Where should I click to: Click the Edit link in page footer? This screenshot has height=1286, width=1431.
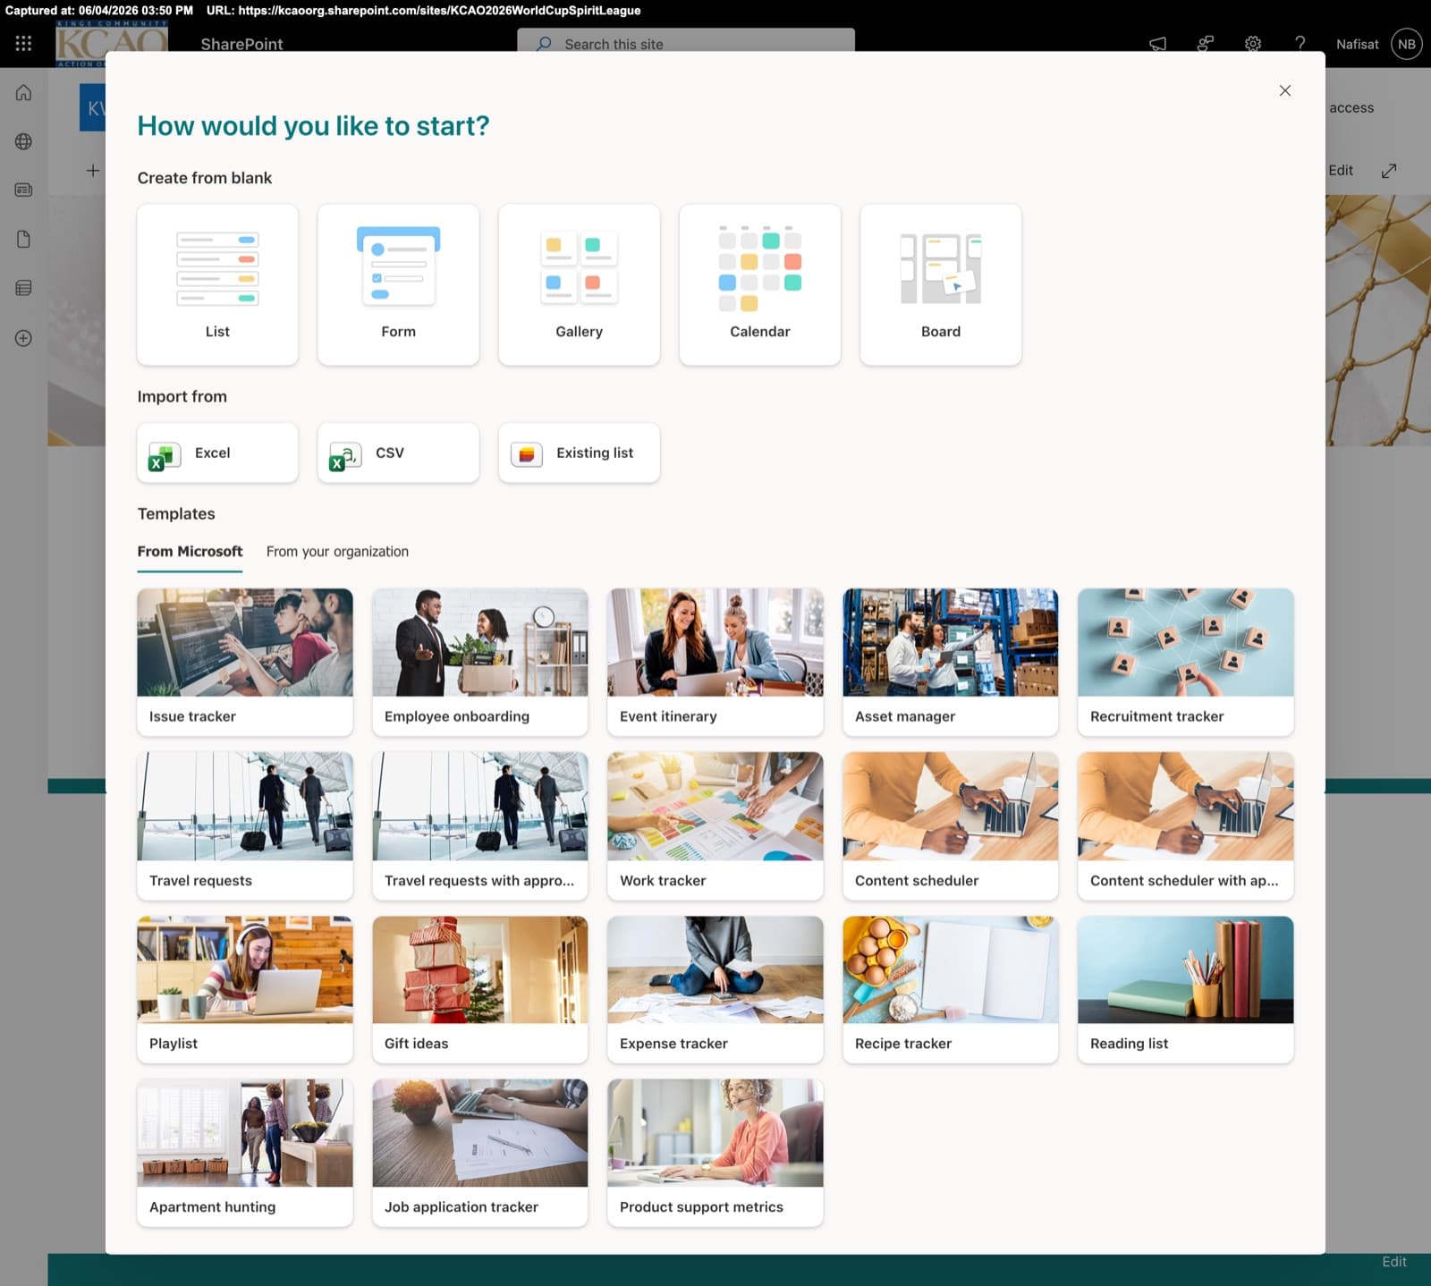[1393, 1261]
